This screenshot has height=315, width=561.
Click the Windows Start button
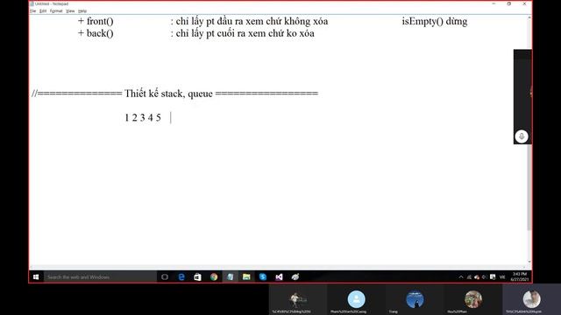[x=36, y=276]
